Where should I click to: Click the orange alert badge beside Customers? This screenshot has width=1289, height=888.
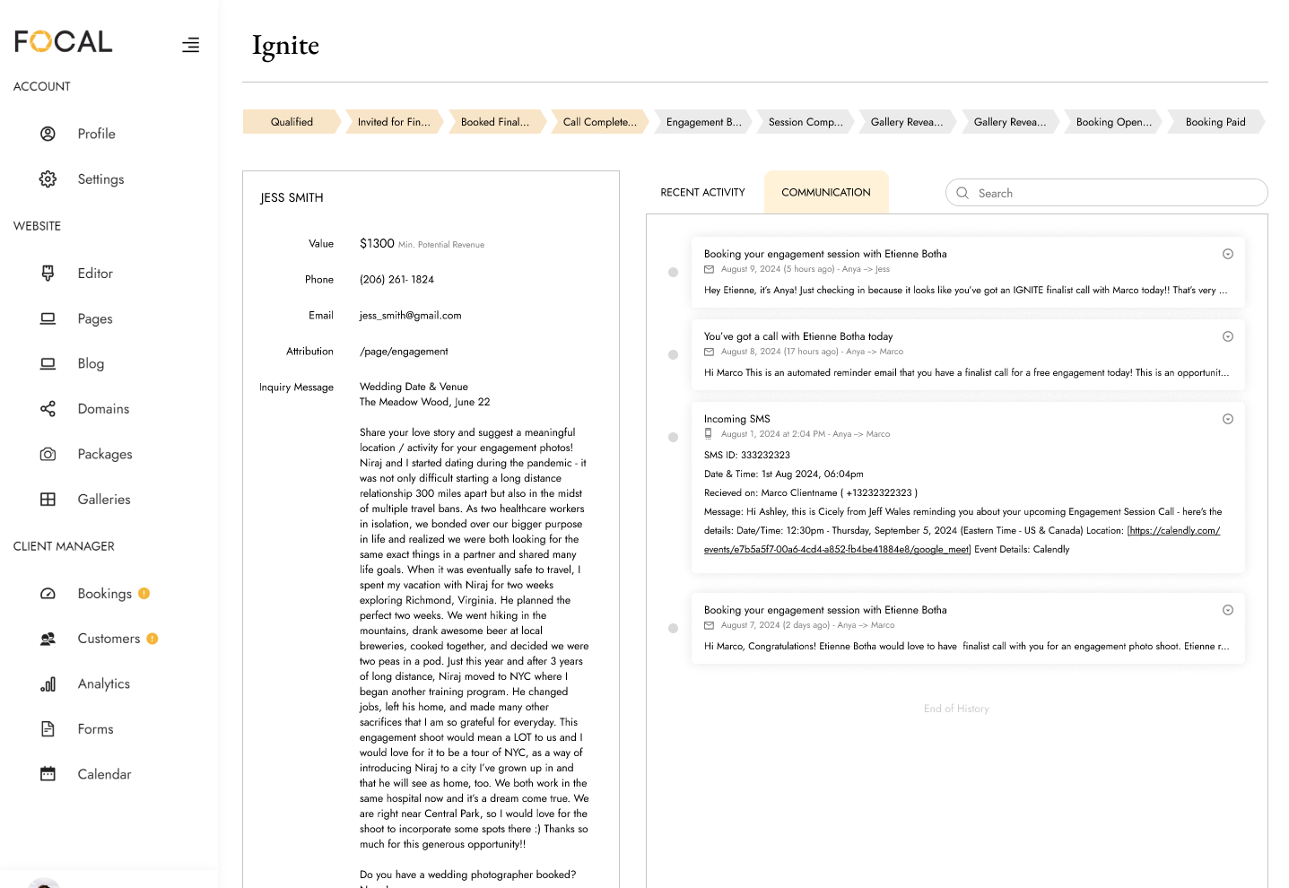(x=152, y=639)
